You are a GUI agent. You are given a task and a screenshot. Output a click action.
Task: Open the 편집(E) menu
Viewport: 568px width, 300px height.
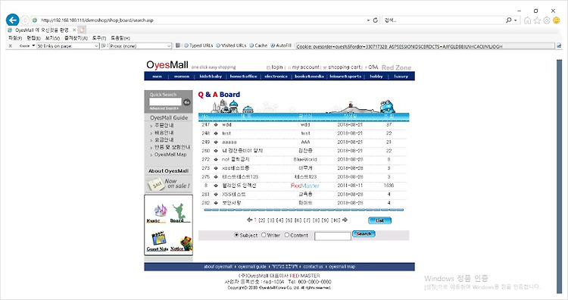(x=33, y=38)
